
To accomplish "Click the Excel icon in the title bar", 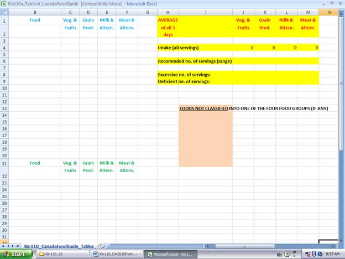I will tap(3, 3).
